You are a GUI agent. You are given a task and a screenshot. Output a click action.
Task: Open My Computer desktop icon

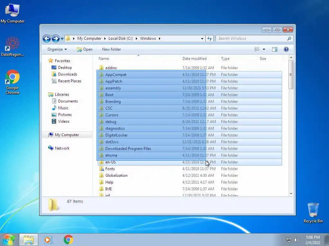click(x=13, y=13)
